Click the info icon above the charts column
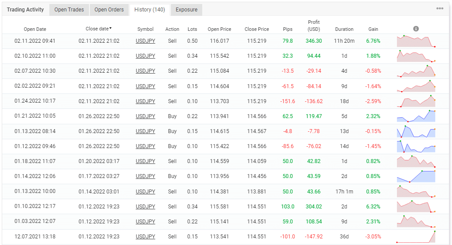 (x=416, y=29)
